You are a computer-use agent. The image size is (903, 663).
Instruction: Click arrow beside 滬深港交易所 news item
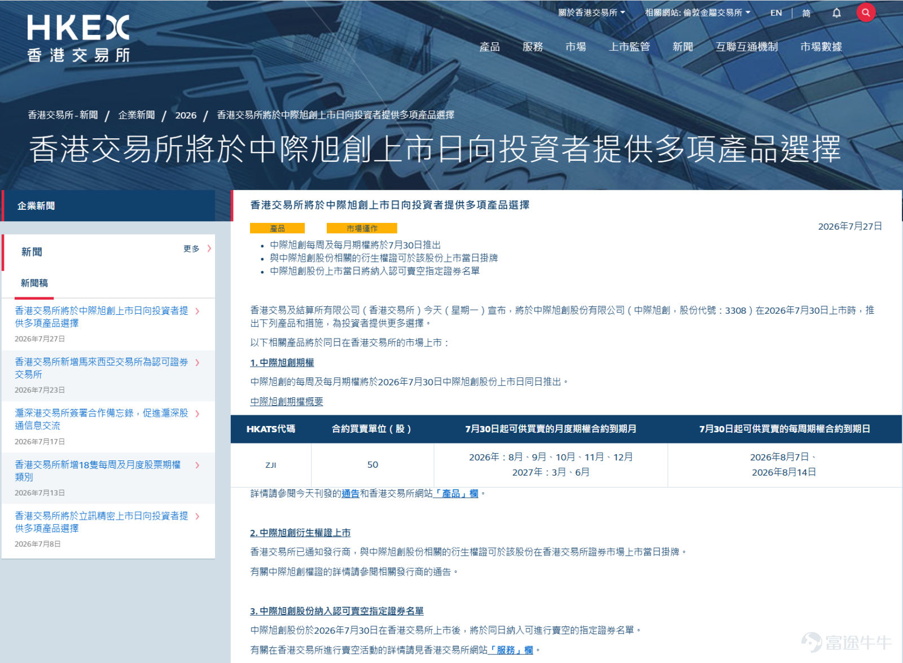pos(198,414)
